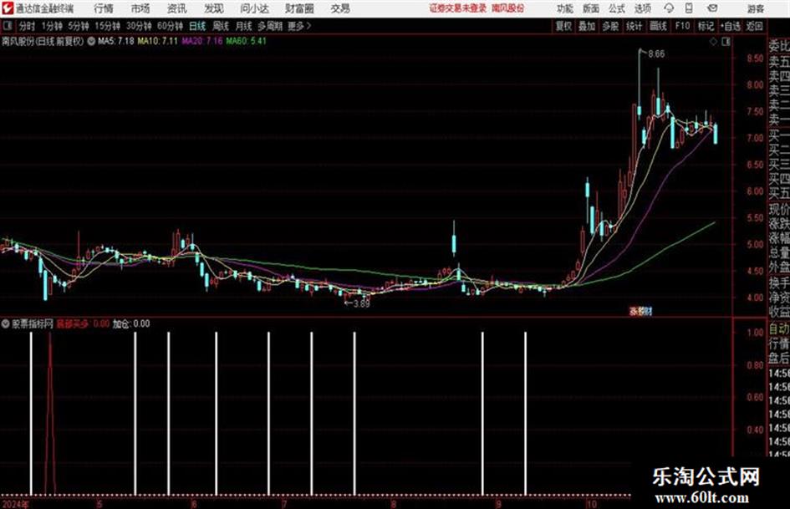Switch to the 月线 monthly tab

pos(244,26)
